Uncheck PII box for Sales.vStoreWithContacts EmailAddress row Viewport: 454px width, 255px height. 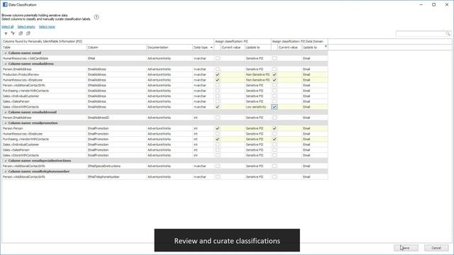(x=218, y=107)
